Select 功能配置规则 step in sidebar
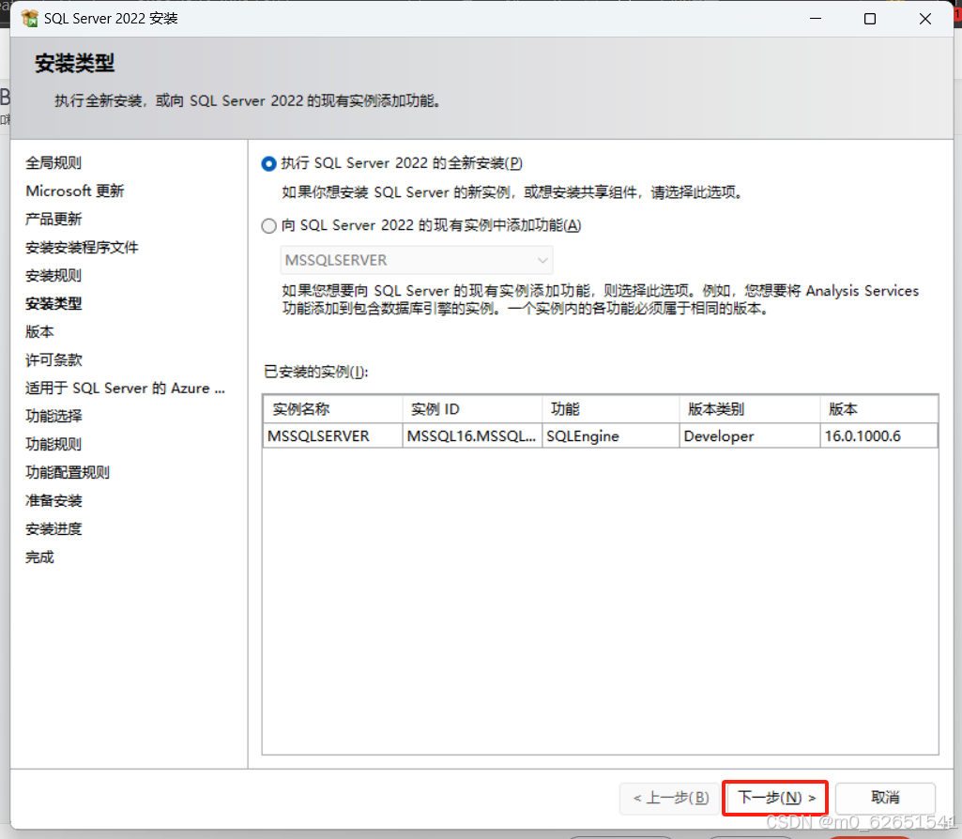Screen dimensions: 962x839 tap(68, 473)
